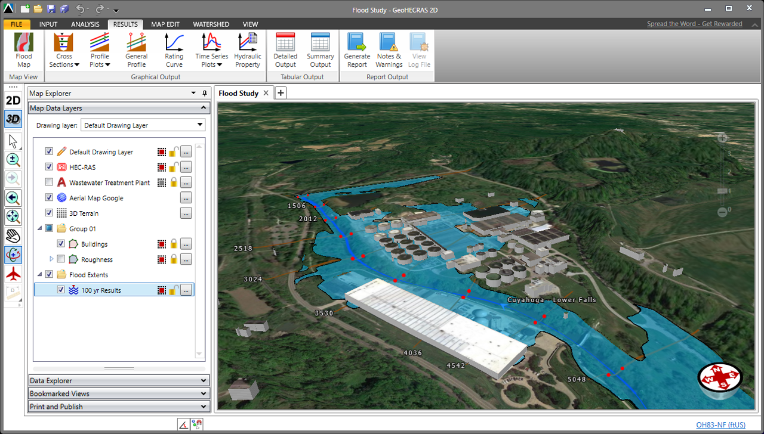Activate the airplane fly-through tool
This screenshot has width=764, height=434.
click(13, 274)
